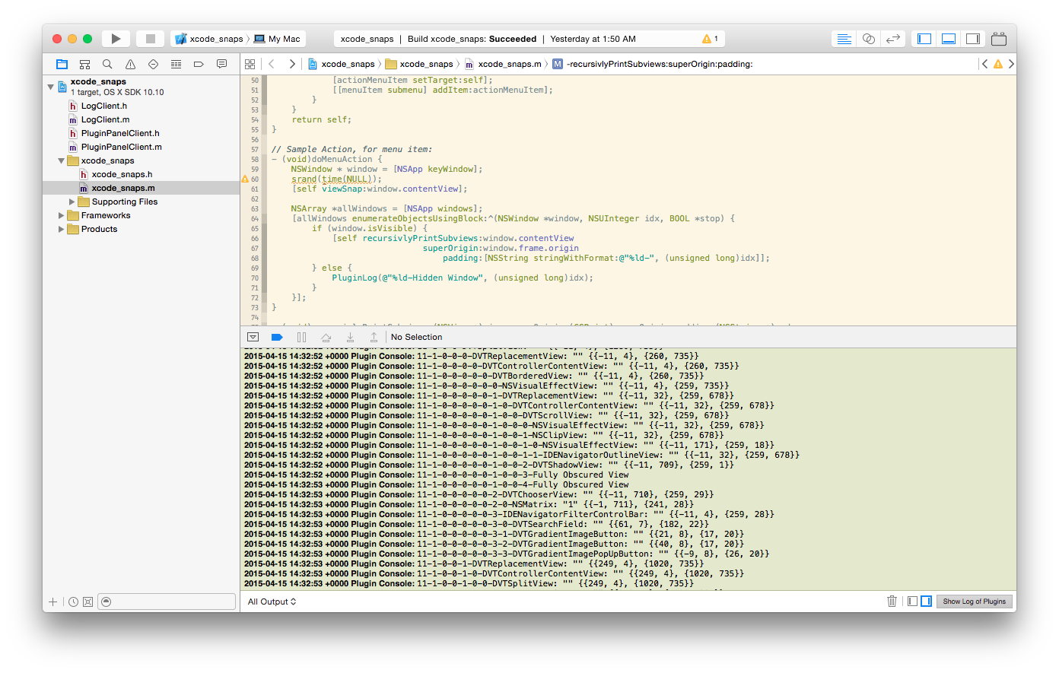
Task: Run the project with the play button
Action: click(115, 38)
